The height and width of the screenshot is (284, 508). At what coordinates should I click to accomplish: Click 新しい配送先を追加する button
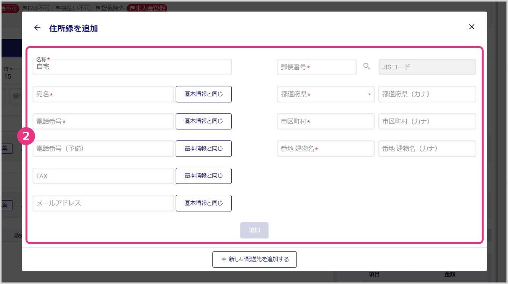[255, 260]
